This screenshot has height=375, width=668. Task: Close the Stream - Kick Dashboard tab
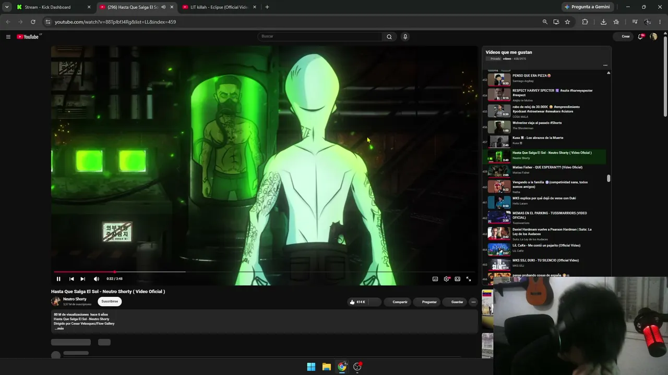89,7
